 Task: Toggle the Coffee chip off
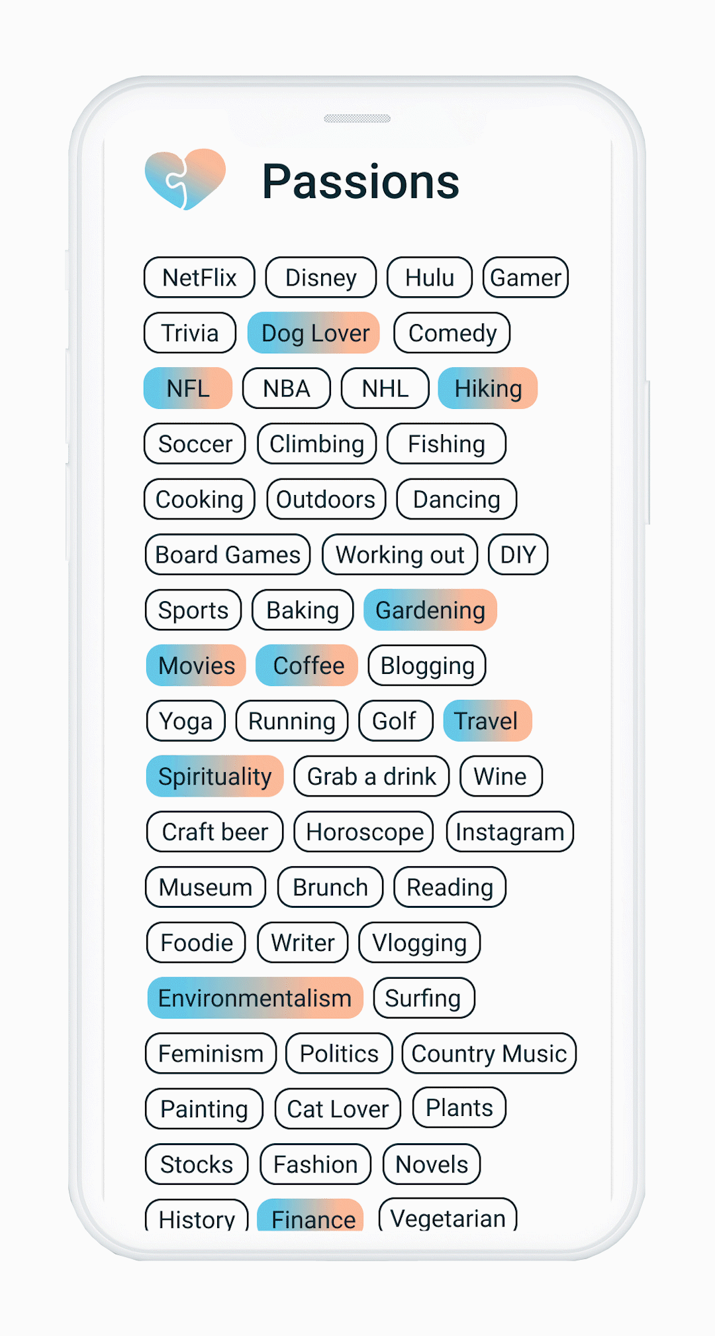tap(307, 665)
